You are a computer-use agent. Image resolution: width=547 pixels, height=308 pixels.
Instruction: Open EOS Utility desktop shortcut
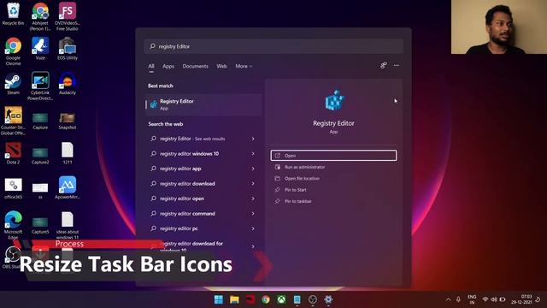click(x=68, y=49)
